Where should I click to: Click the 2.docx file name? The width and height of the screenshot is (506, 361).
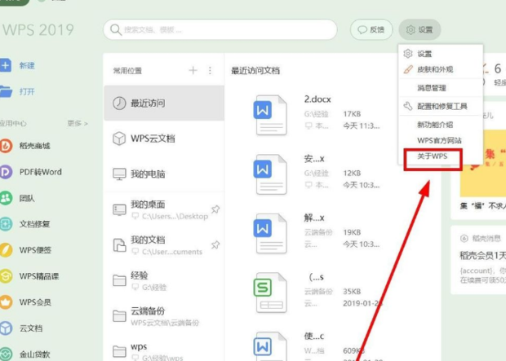317,99
